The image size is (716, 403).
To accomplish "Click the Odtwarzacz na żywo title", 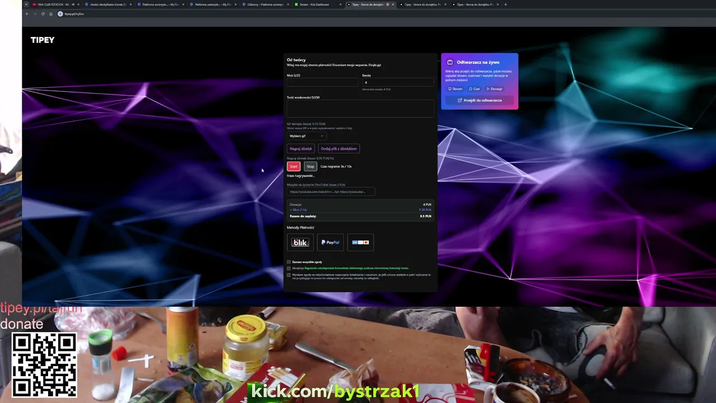I will pyautogui.click(x=478, y=62).
